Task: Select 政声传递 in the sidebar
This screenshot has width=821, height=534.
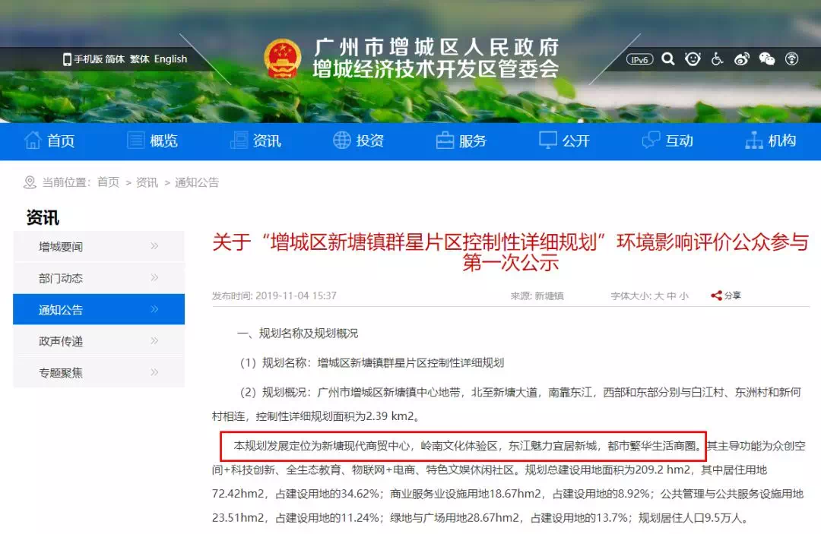Action: coord(99,341)
